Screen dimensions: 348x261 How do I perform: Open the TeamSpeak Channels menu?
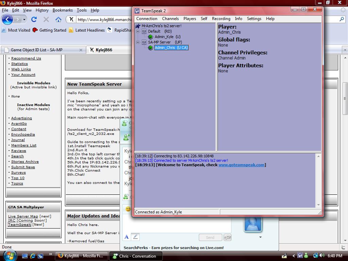click(171, 19)
